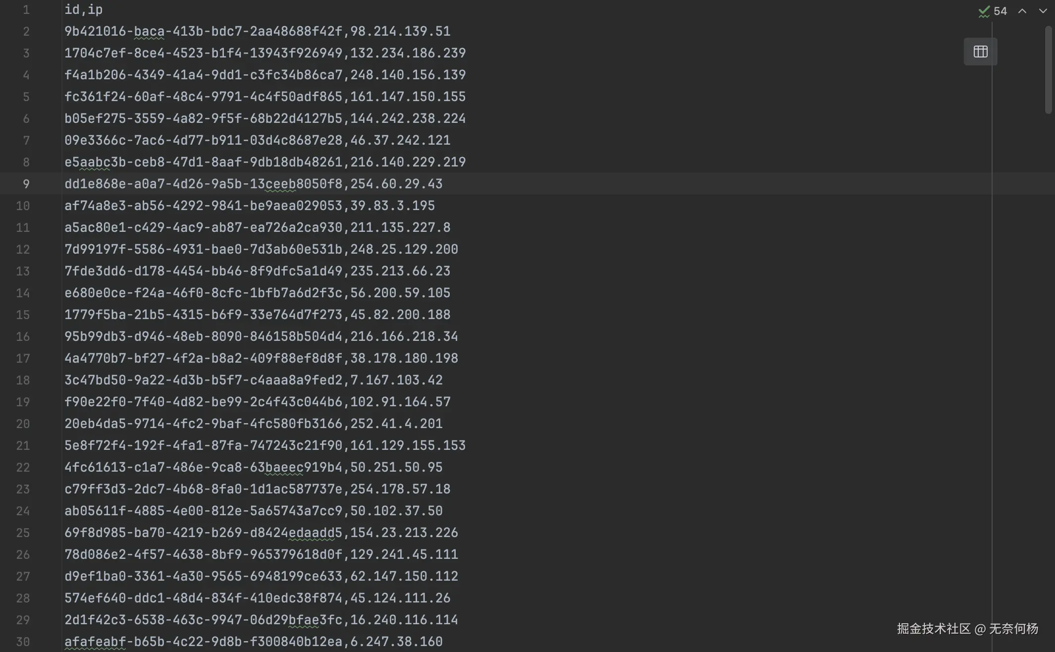1055x652 pixels.
Task: Jump to next highlighted problem arrow
Action: coord(1043,11)
